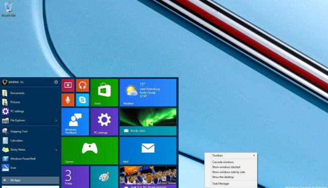
Task: Click the Start menu search box
Action: [31, 187]
